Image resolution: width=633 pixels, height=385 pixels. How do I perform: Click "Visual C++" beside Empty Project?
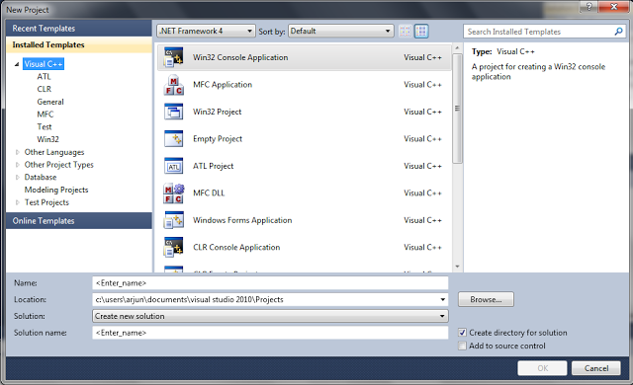422,139
